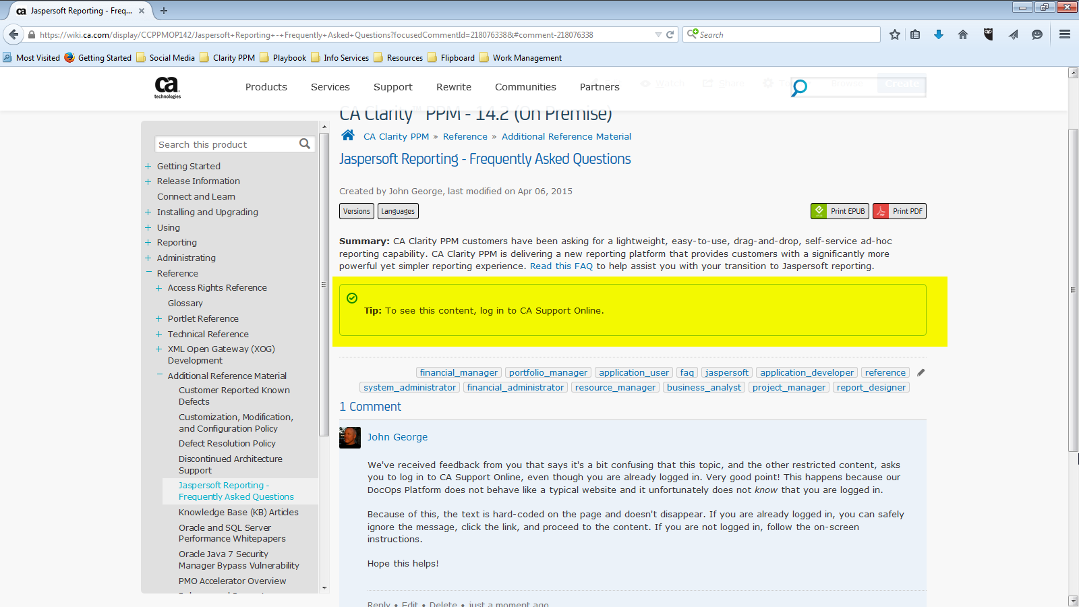Click the padlock site identity icon
This screenshot has height=607, width=1079.
pyautogui.click(x=32, y=34)
